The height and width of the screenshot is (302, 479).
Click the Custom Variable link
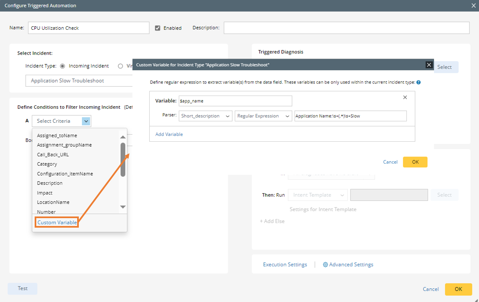(57, 222)
